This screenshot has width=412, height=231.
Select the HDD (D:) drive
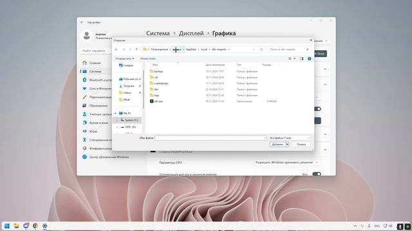click(x=128, y=127)
